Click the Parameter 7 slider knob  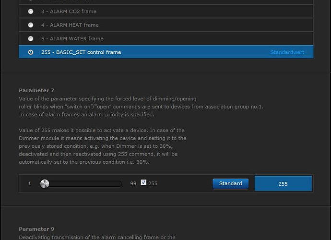pyautogui.click(x=45, y=184)
